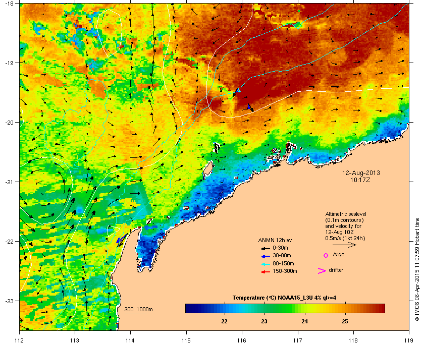The width and height of the screenshot is (424, 343).
Task: Click the cyan 200 1000m isobath legend line
Action: click(x=135, y=314)
